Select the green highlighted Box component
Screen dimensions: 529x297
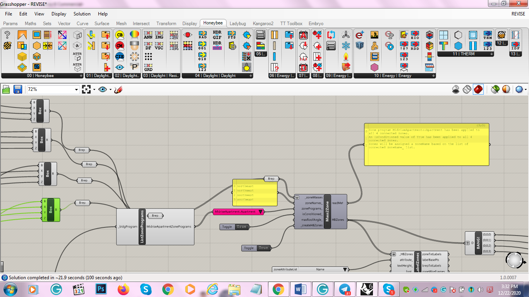pos(51,210)
